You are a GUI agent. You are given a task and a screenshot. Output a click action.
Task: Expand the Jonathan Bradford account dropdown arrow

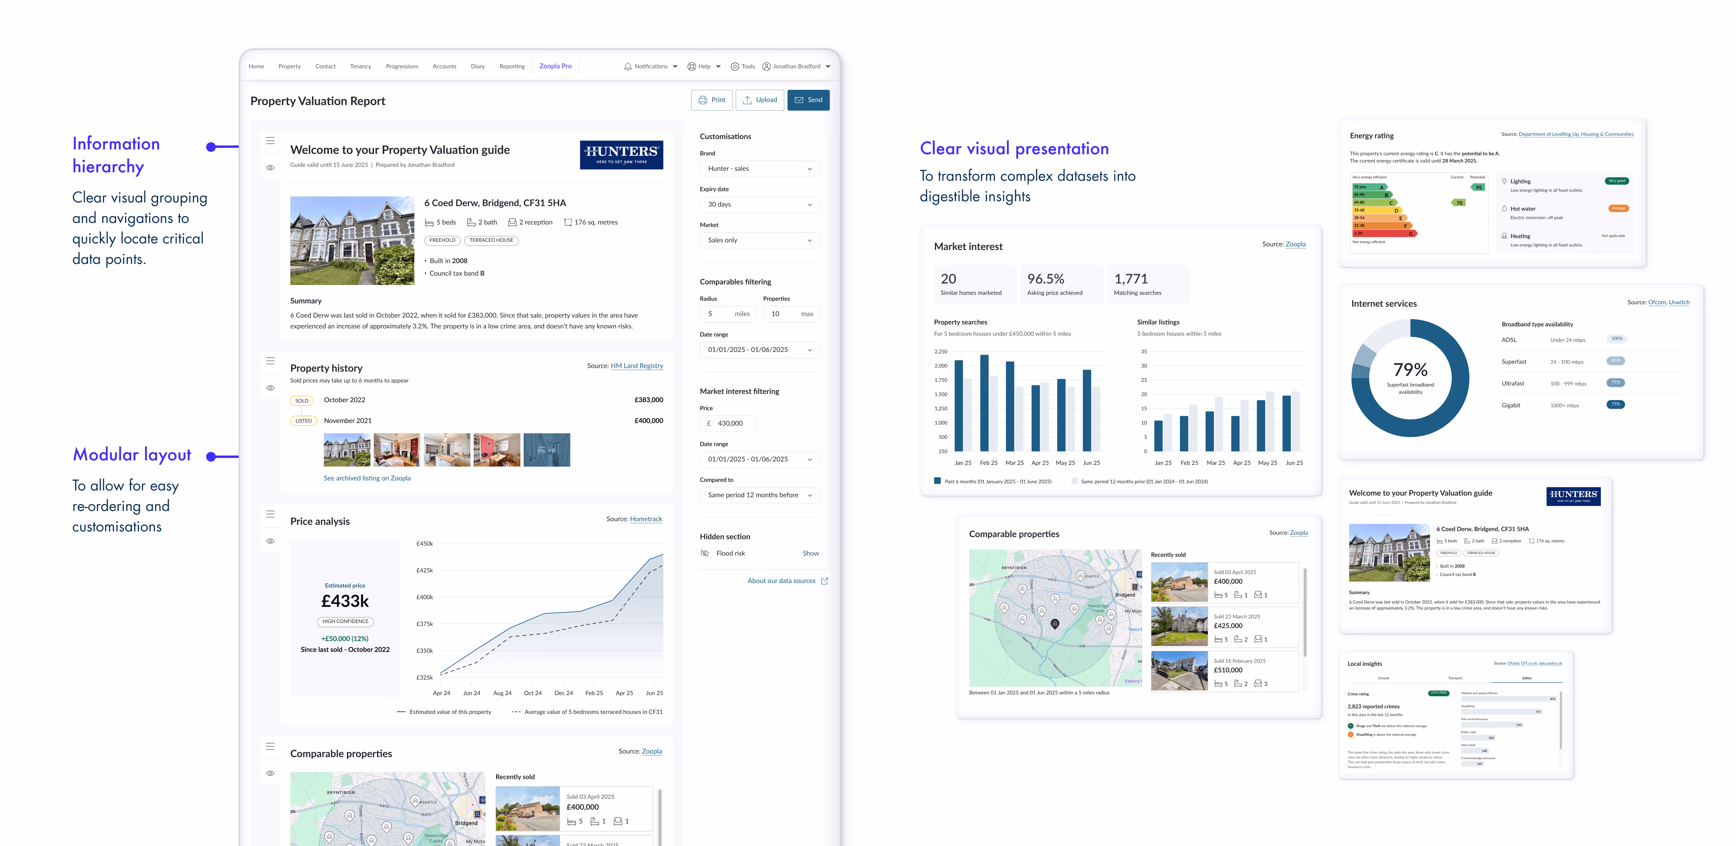(828, 67)
